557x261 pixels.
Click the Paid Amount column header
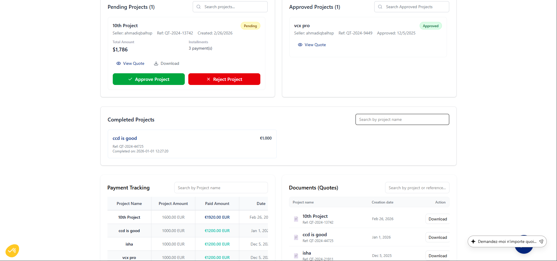click(217, 203)
